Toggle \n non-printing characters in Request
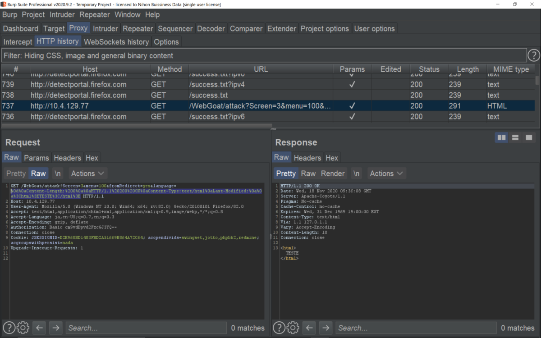The height and width of the screenshot is (338, 541). [58, 174]
